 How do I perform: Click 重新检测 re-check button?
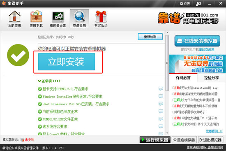pyautogui.click(x=150, y=37)
